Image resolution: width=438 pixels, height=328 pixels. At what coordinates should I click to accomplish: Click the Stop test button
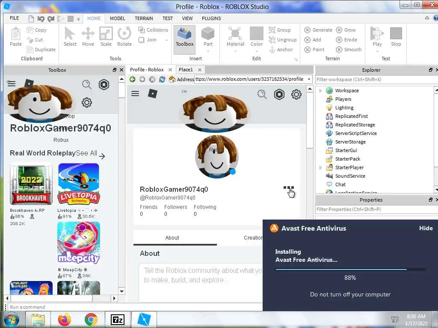coord(396,37)
